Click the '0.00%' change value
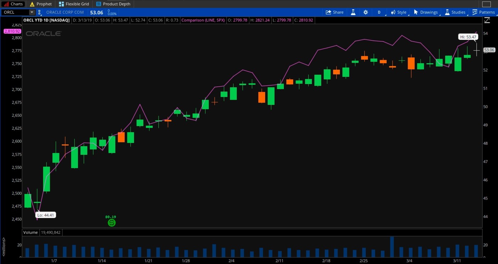The image size is (498, 264). 112,14
